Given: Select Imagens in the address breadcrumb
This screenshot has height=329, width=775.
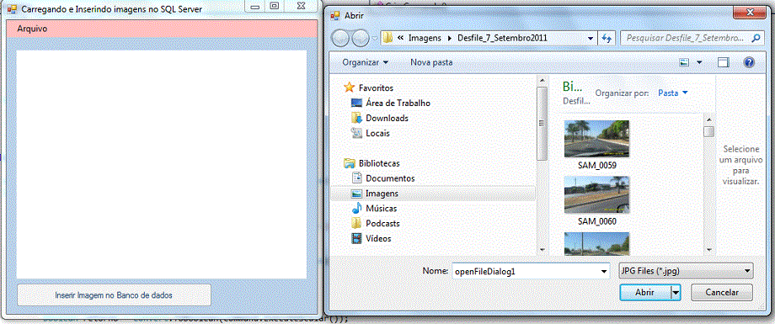Looking at the screenshot, I should pos(425,38).
